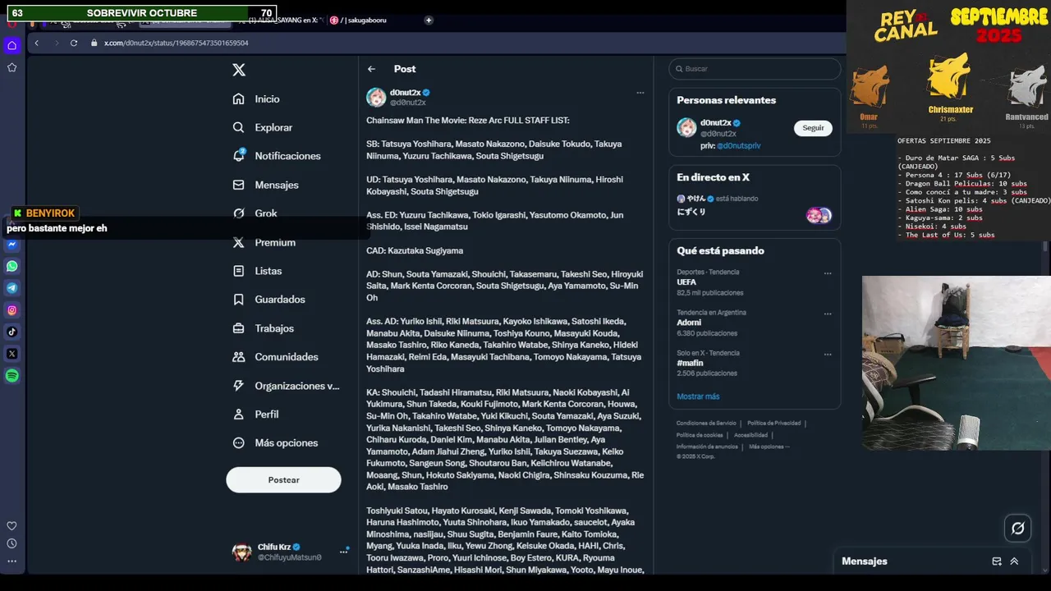Open X in the browser sidebar

point(11,354)
